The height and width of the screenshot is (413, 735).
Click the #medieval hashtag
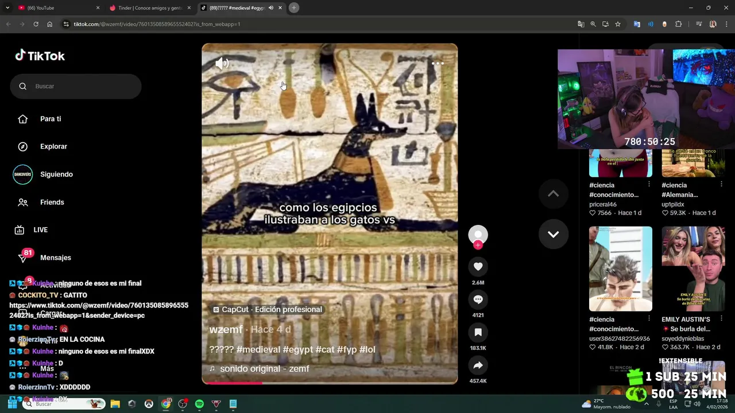[258, 349]
